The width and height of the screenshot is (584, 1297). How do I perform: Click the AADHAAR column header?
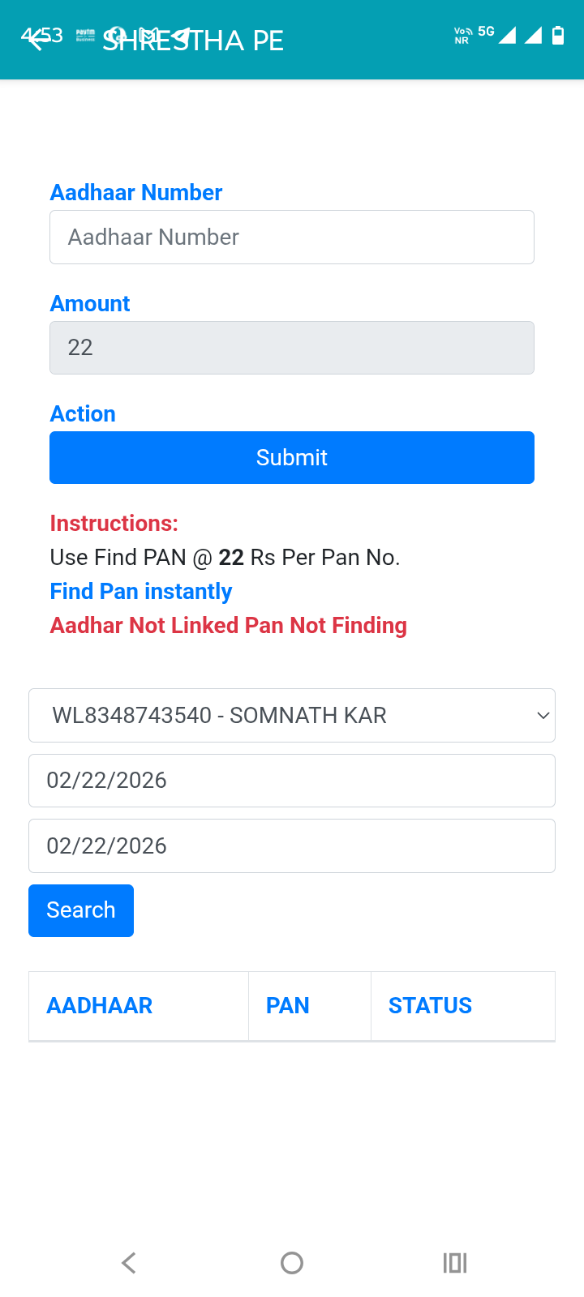(100, 1005)
